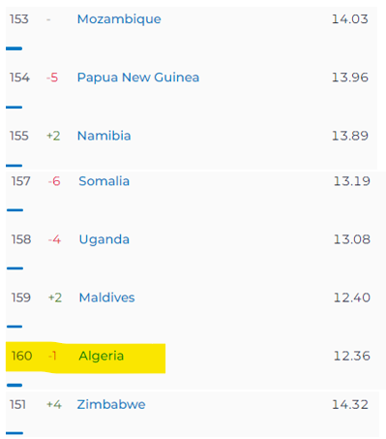The image size is (386, 439).
Task: Open the highlighted Algeria link
Action: [x=102, y=356]
